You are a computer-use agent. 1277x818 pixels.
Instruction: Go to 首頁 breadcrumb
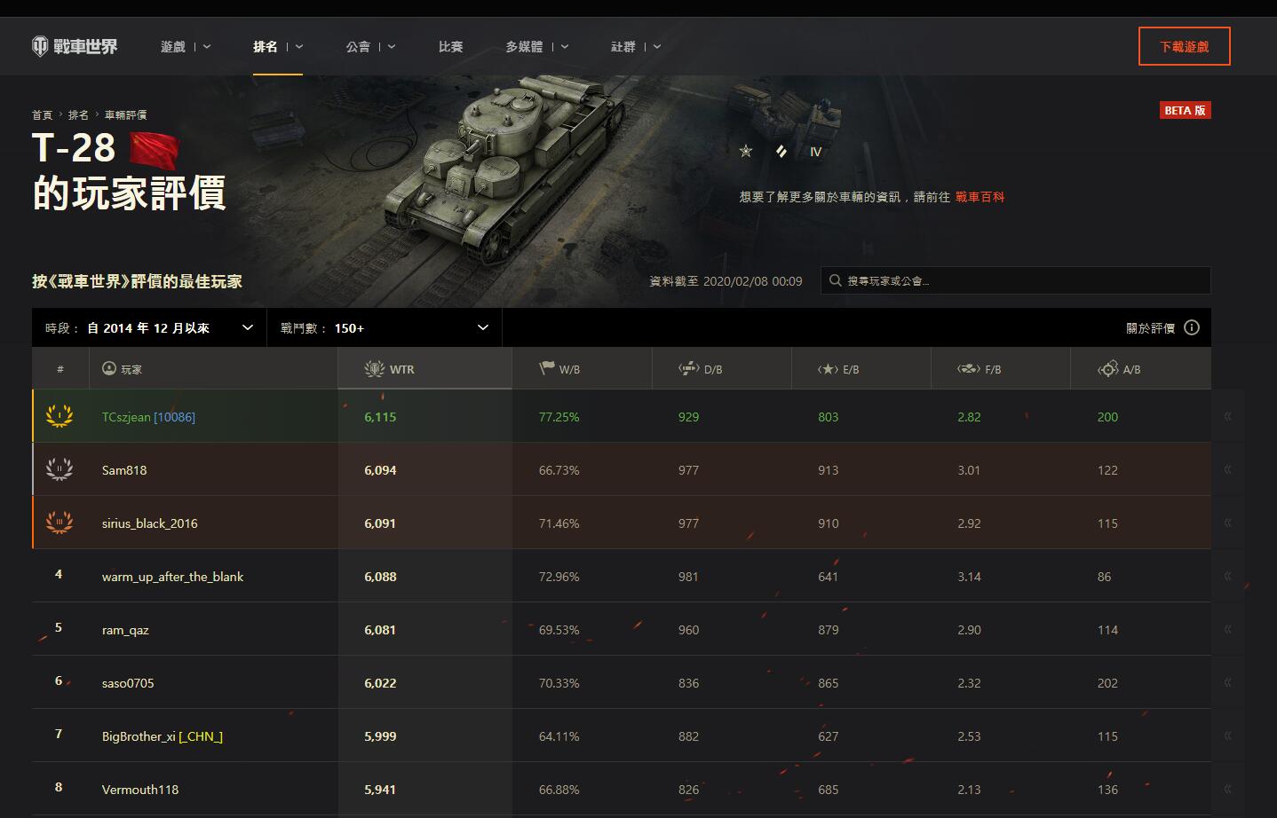point(43,115)
